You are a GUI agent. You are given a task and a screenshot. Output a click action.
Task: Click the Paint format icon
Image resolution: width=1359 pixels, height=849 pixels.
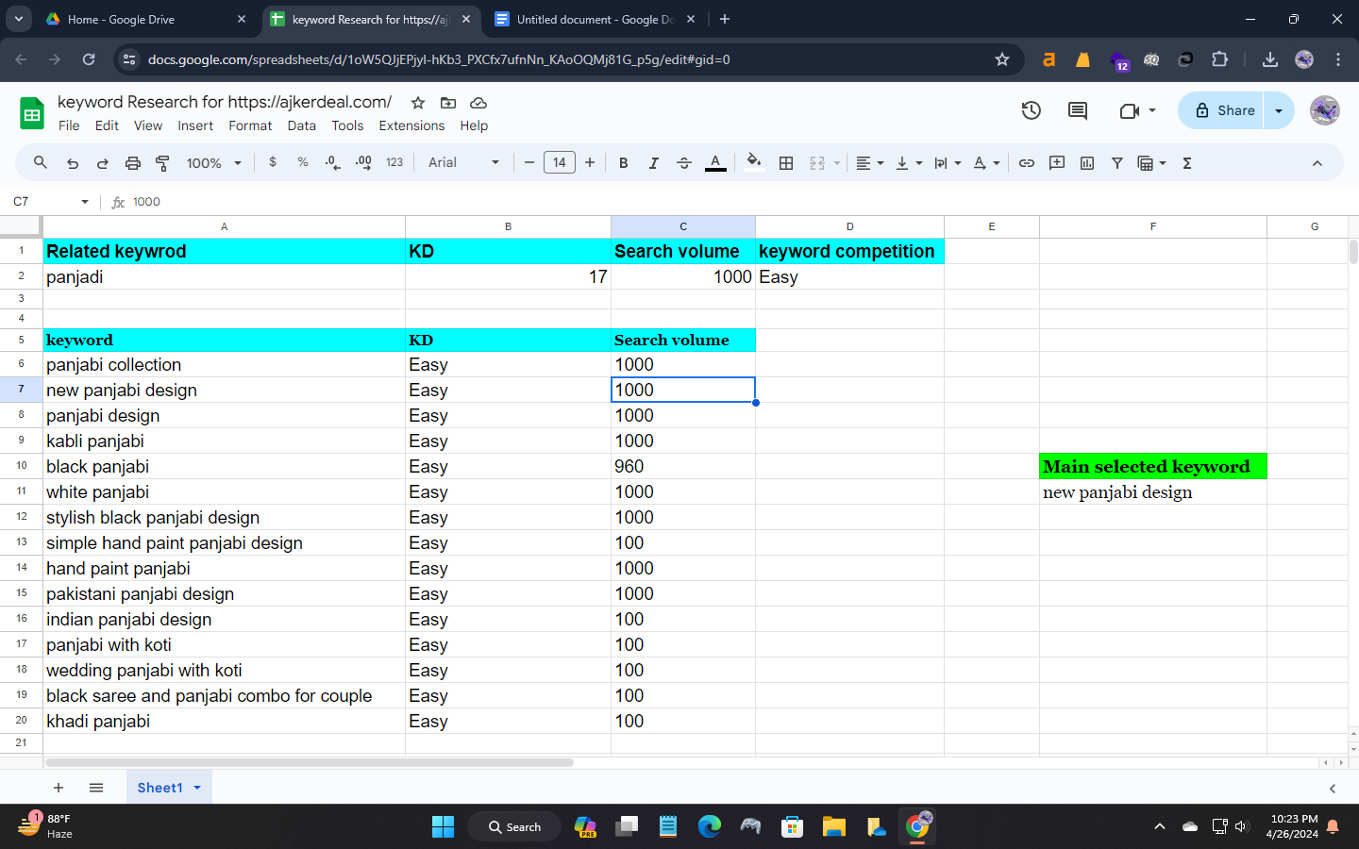click(162, 163)
